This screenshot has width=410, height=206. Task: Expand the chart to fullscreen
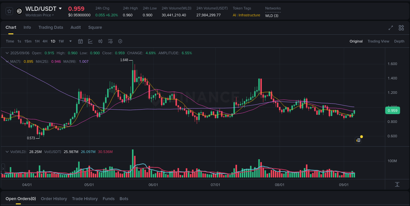coord(391,28)
